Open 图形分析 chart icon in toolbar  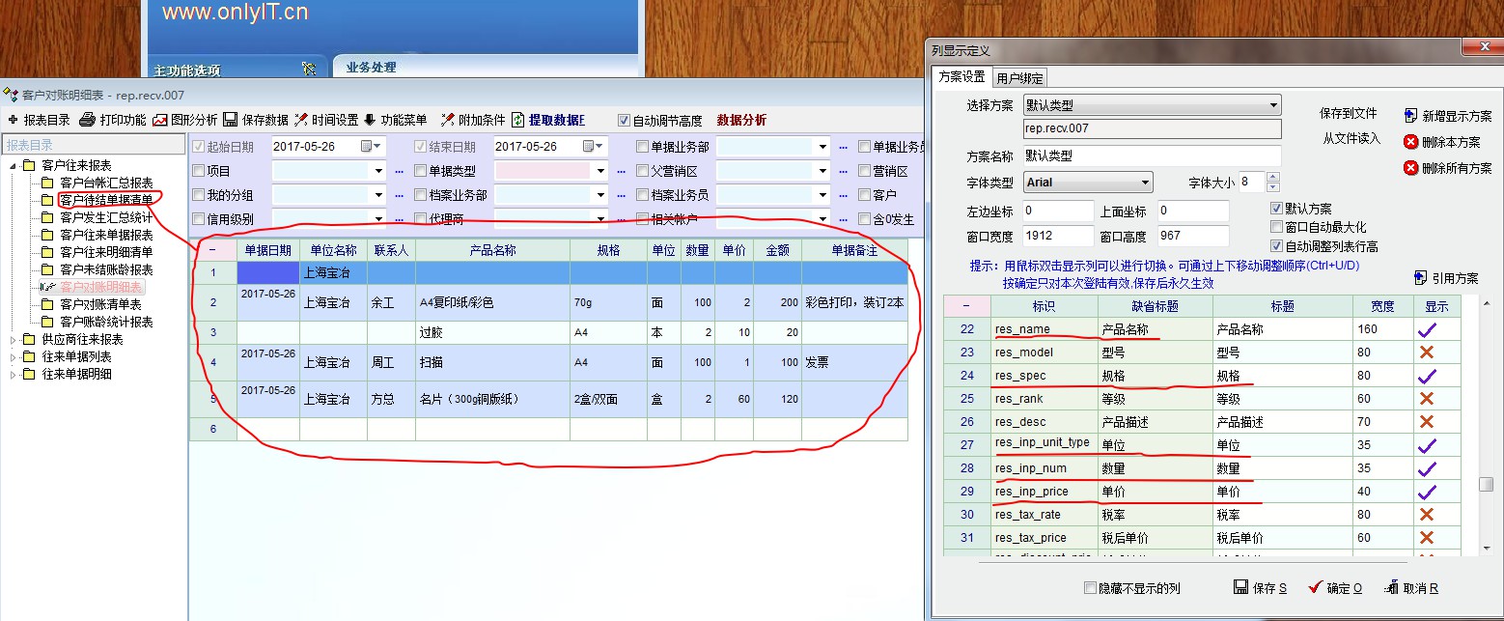tap(159, 120)
